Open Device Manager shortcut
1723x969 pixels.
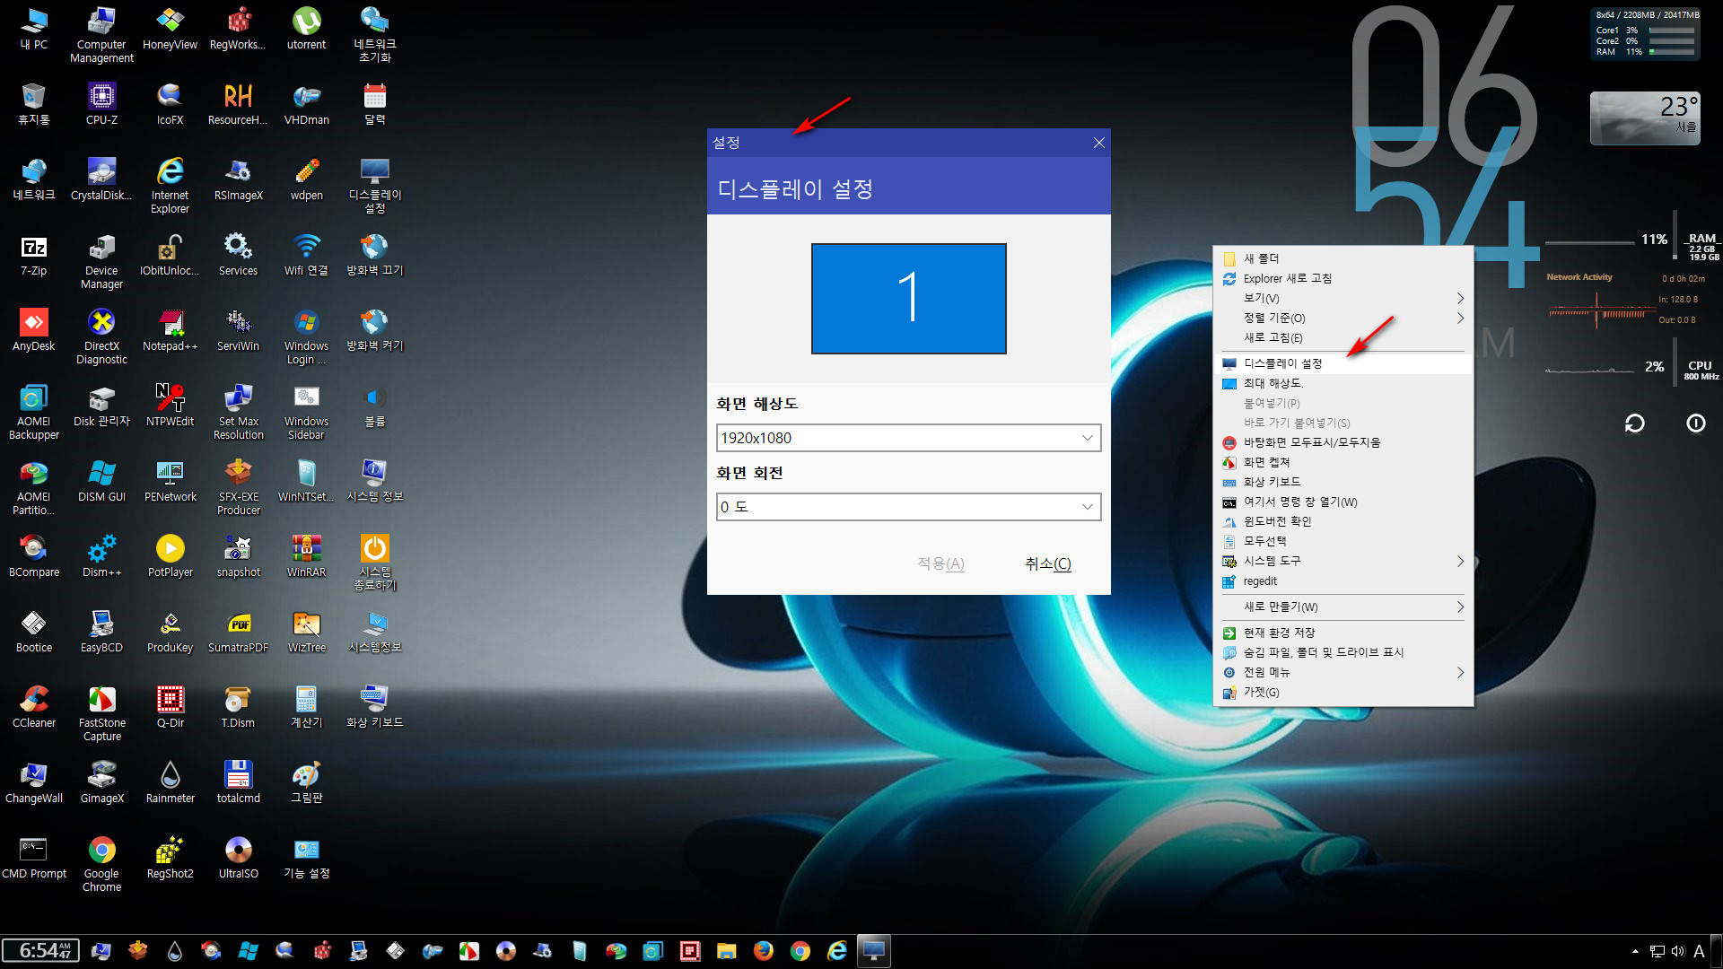(101, 261)
